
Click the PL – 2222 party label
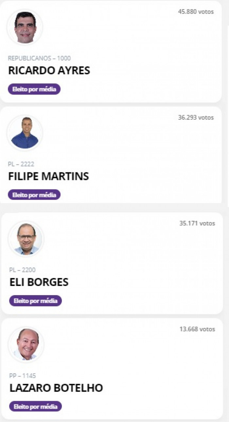(21, 164)
